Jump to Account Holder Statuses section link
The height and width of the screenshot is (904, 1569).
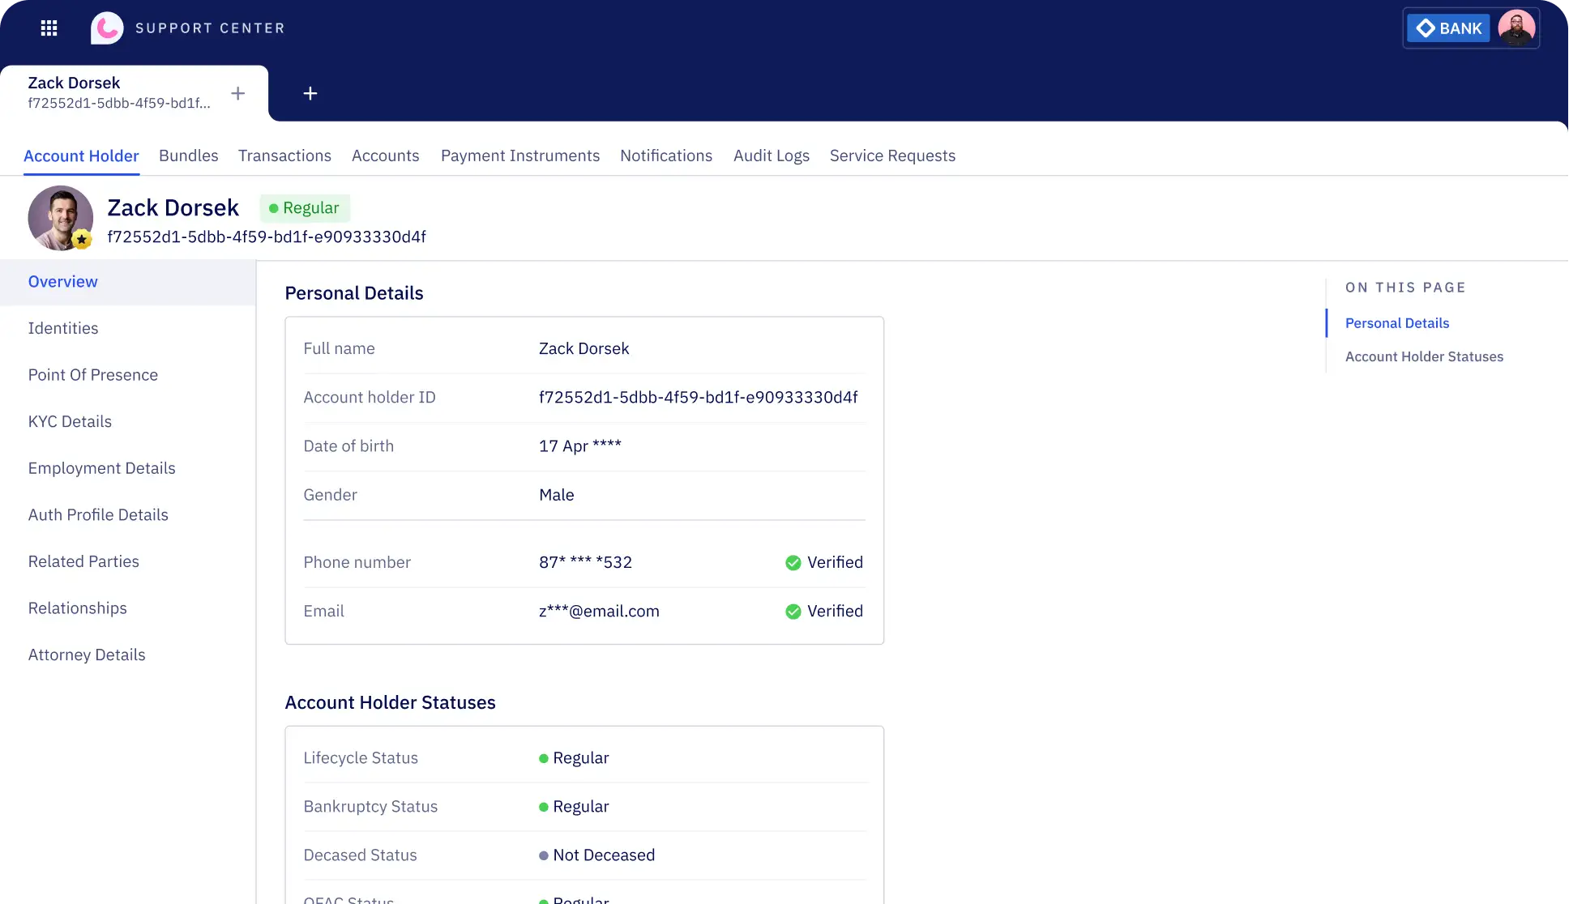coord(1424,356)
